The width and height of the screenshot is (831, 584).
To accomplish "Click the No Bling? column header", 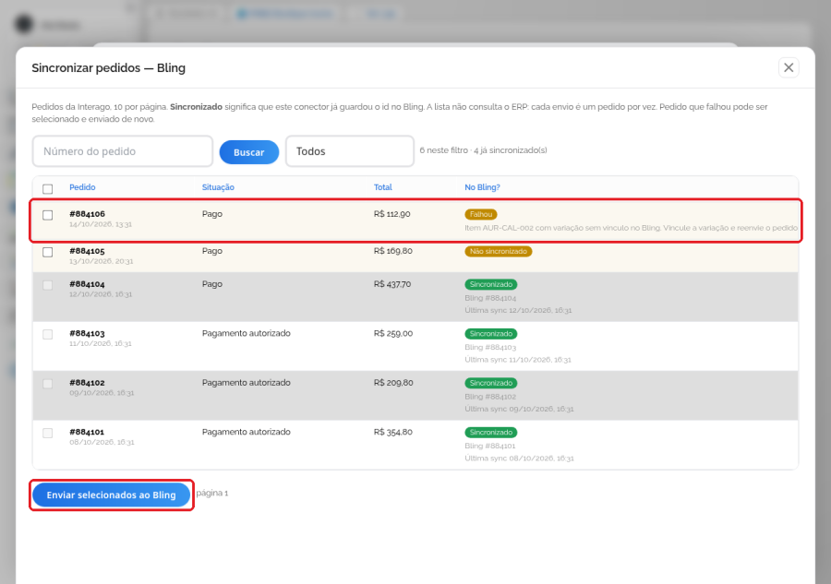I will (482, 187).
